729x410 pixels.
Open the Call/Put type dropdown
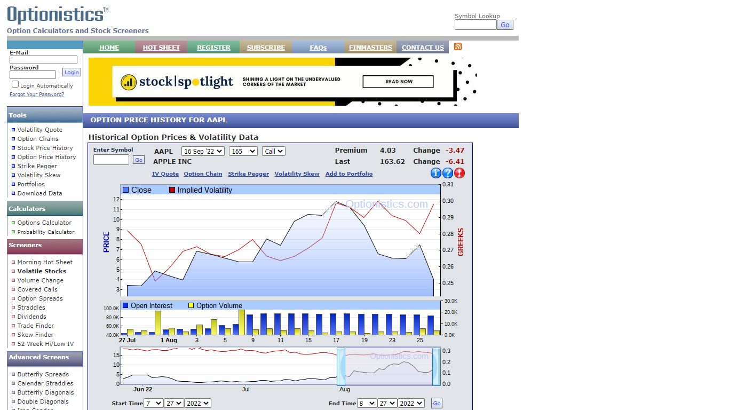tap(274, 152)
